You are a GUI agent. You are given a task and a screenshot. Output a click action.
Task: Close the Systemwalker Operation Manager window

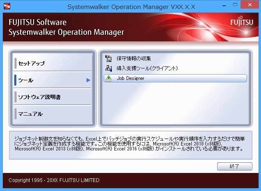(x=250, y=5)
